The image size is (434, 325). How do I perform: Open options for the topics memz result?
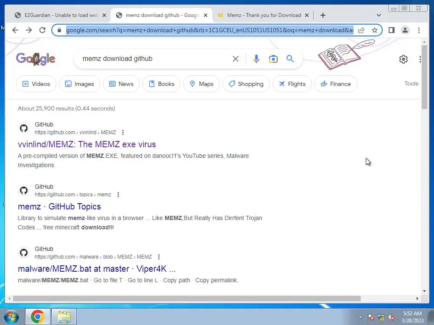coord(118,195)
